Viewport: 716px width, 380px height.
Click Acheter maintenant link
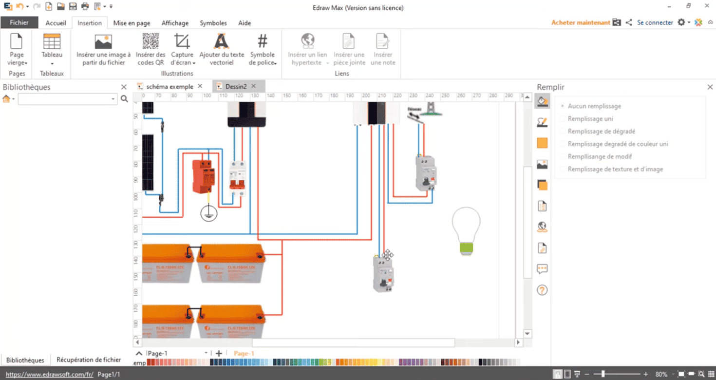tap(581, 22)
